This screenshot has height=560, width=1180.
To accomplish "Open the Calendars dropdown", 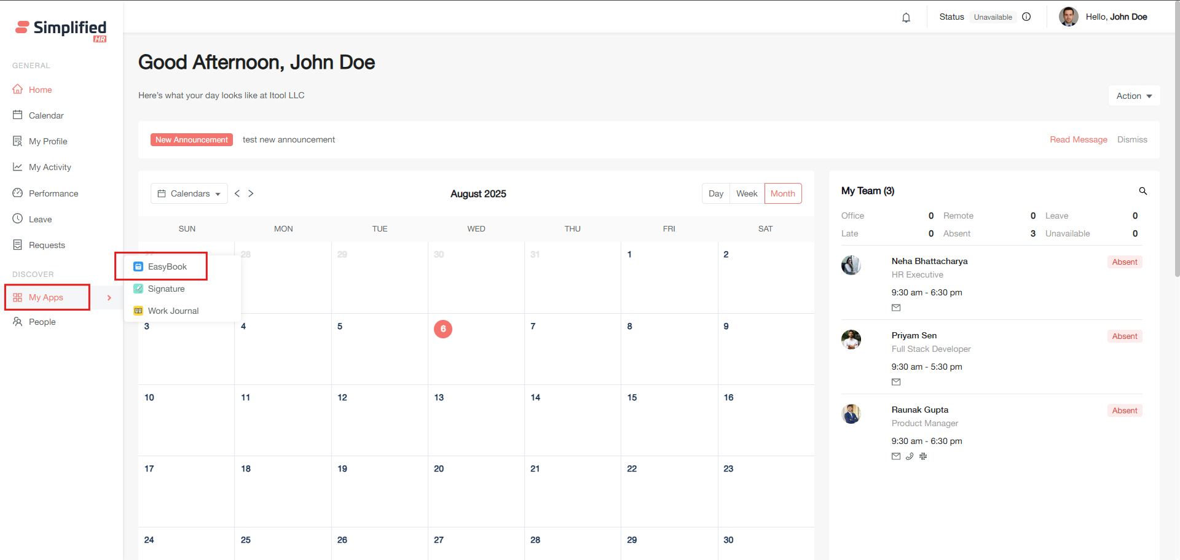I will (189, 193).
